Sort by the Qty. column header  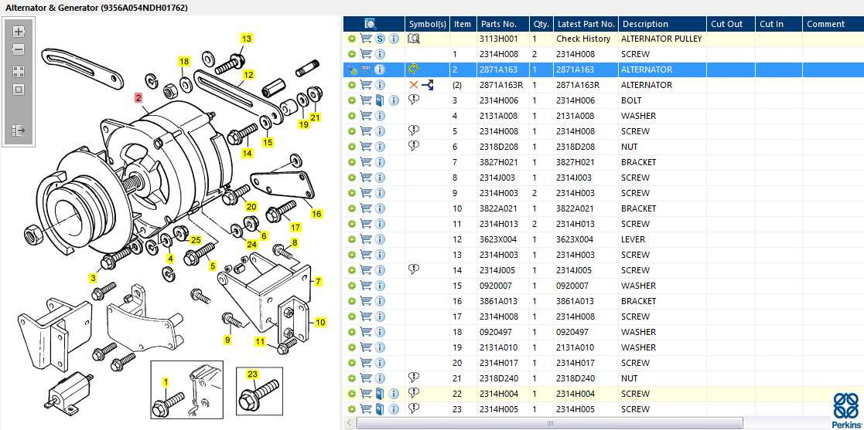click(x=541, y=24)
